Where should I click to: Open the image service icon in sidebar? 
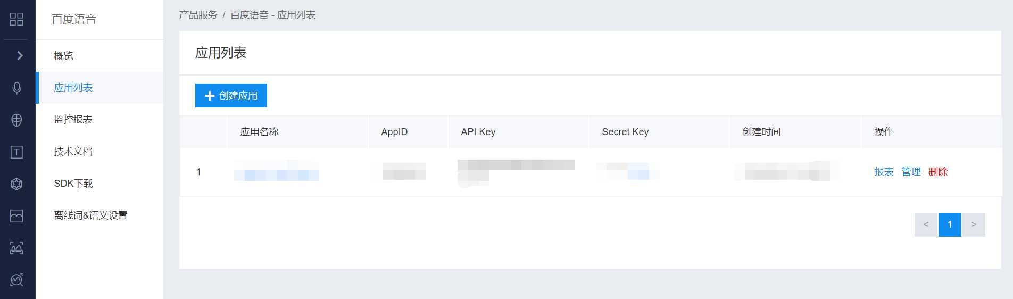point(17,216)
